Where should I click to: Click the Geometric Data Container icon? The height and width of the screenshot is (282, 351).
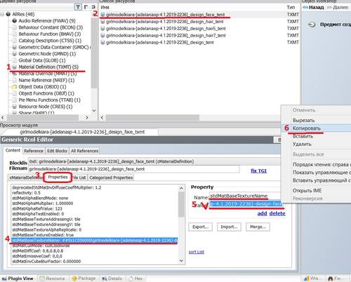pyautogui.click(x=15, y=47)
